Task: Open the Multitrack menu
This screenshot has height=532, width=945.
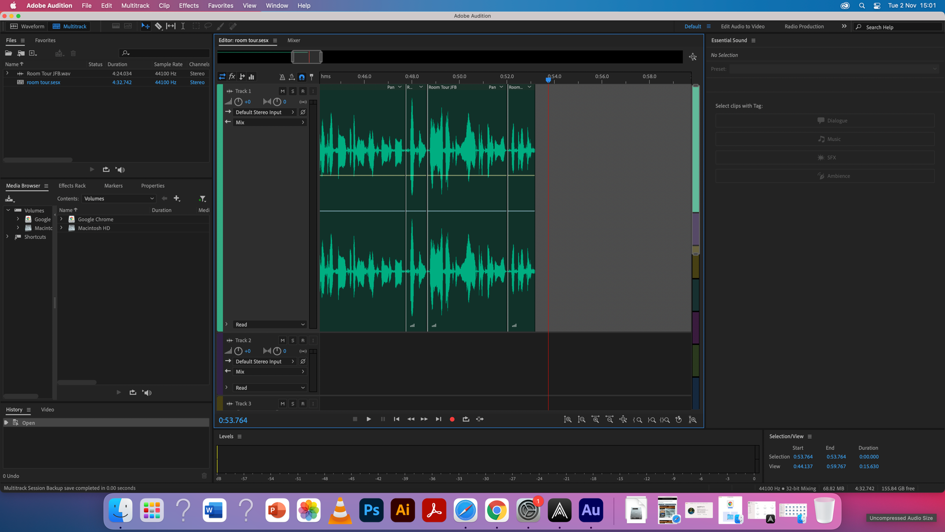Action: coord(135,5)
